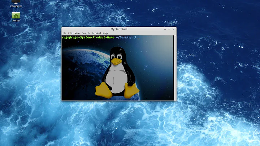Viewport: 260px width, 146px height.
Task: Click the raja@raja-System-Product-Name prompt text
Action: coord(88,38)
